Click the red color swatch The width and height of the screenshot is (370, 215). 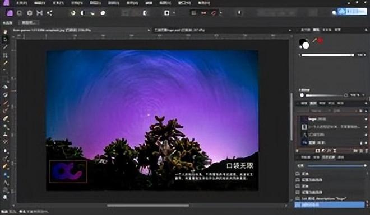click(321, 40)
